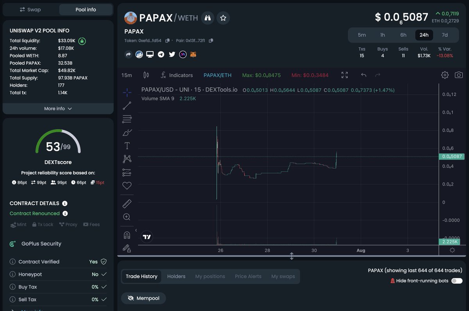Switch to the Pool info tab

pos(86,9)
